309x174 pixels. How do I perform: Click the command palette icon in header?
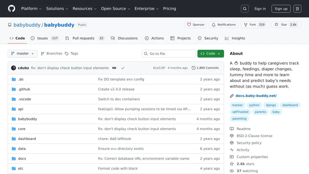tap(297, 9)
